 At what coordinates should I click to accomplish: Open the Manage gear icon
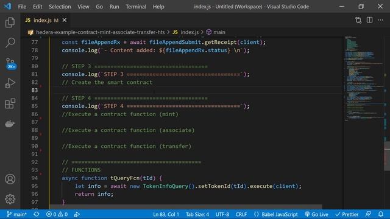coord(10,199)
